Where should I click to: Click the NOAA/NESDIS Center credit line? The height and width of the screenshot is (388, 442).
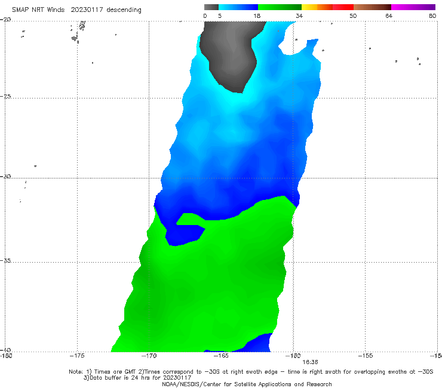pyautogui.click(x=247, y=384)
